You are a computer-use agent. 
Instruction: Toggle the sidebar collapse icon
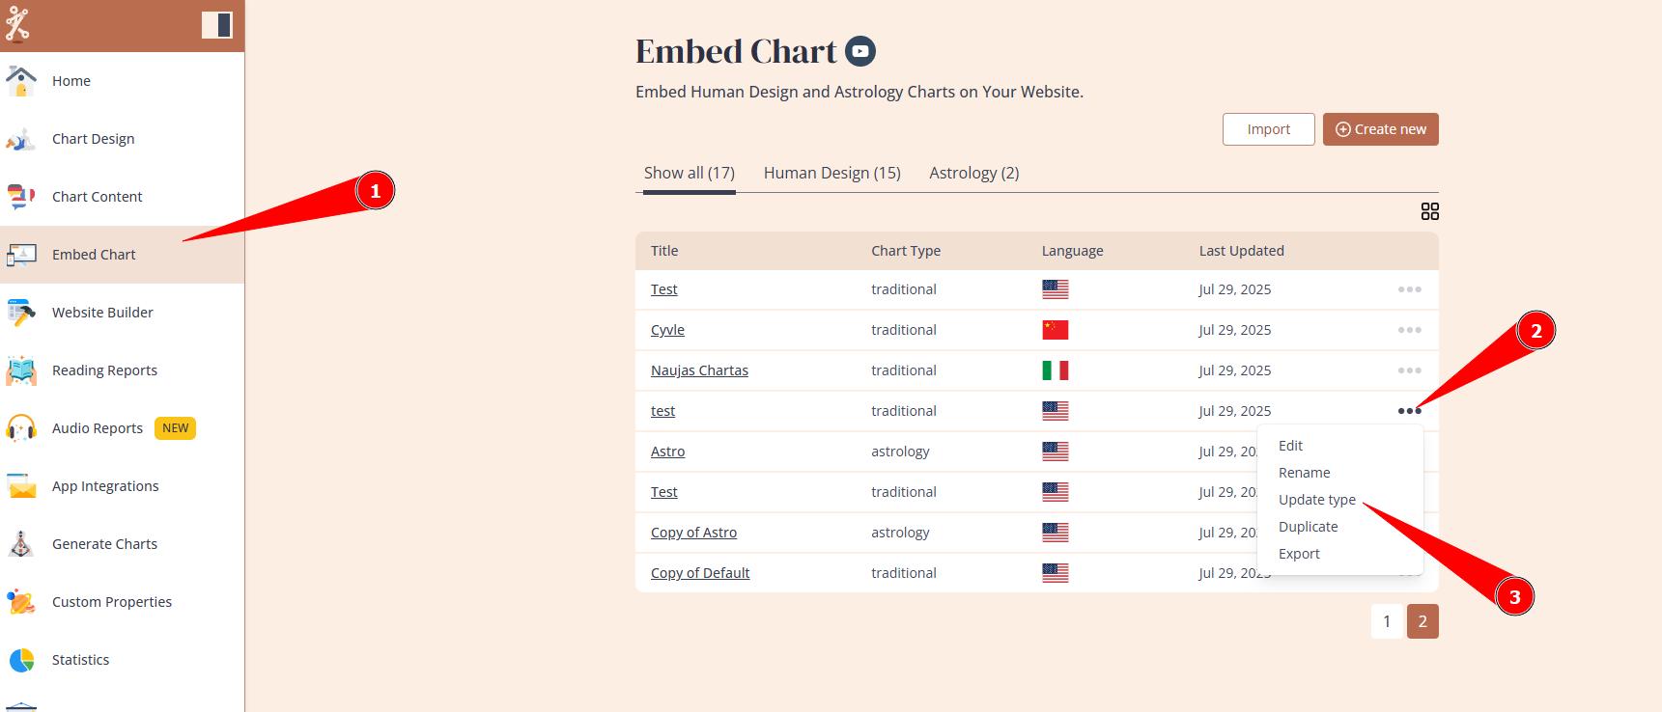click(x=216, y=25)
